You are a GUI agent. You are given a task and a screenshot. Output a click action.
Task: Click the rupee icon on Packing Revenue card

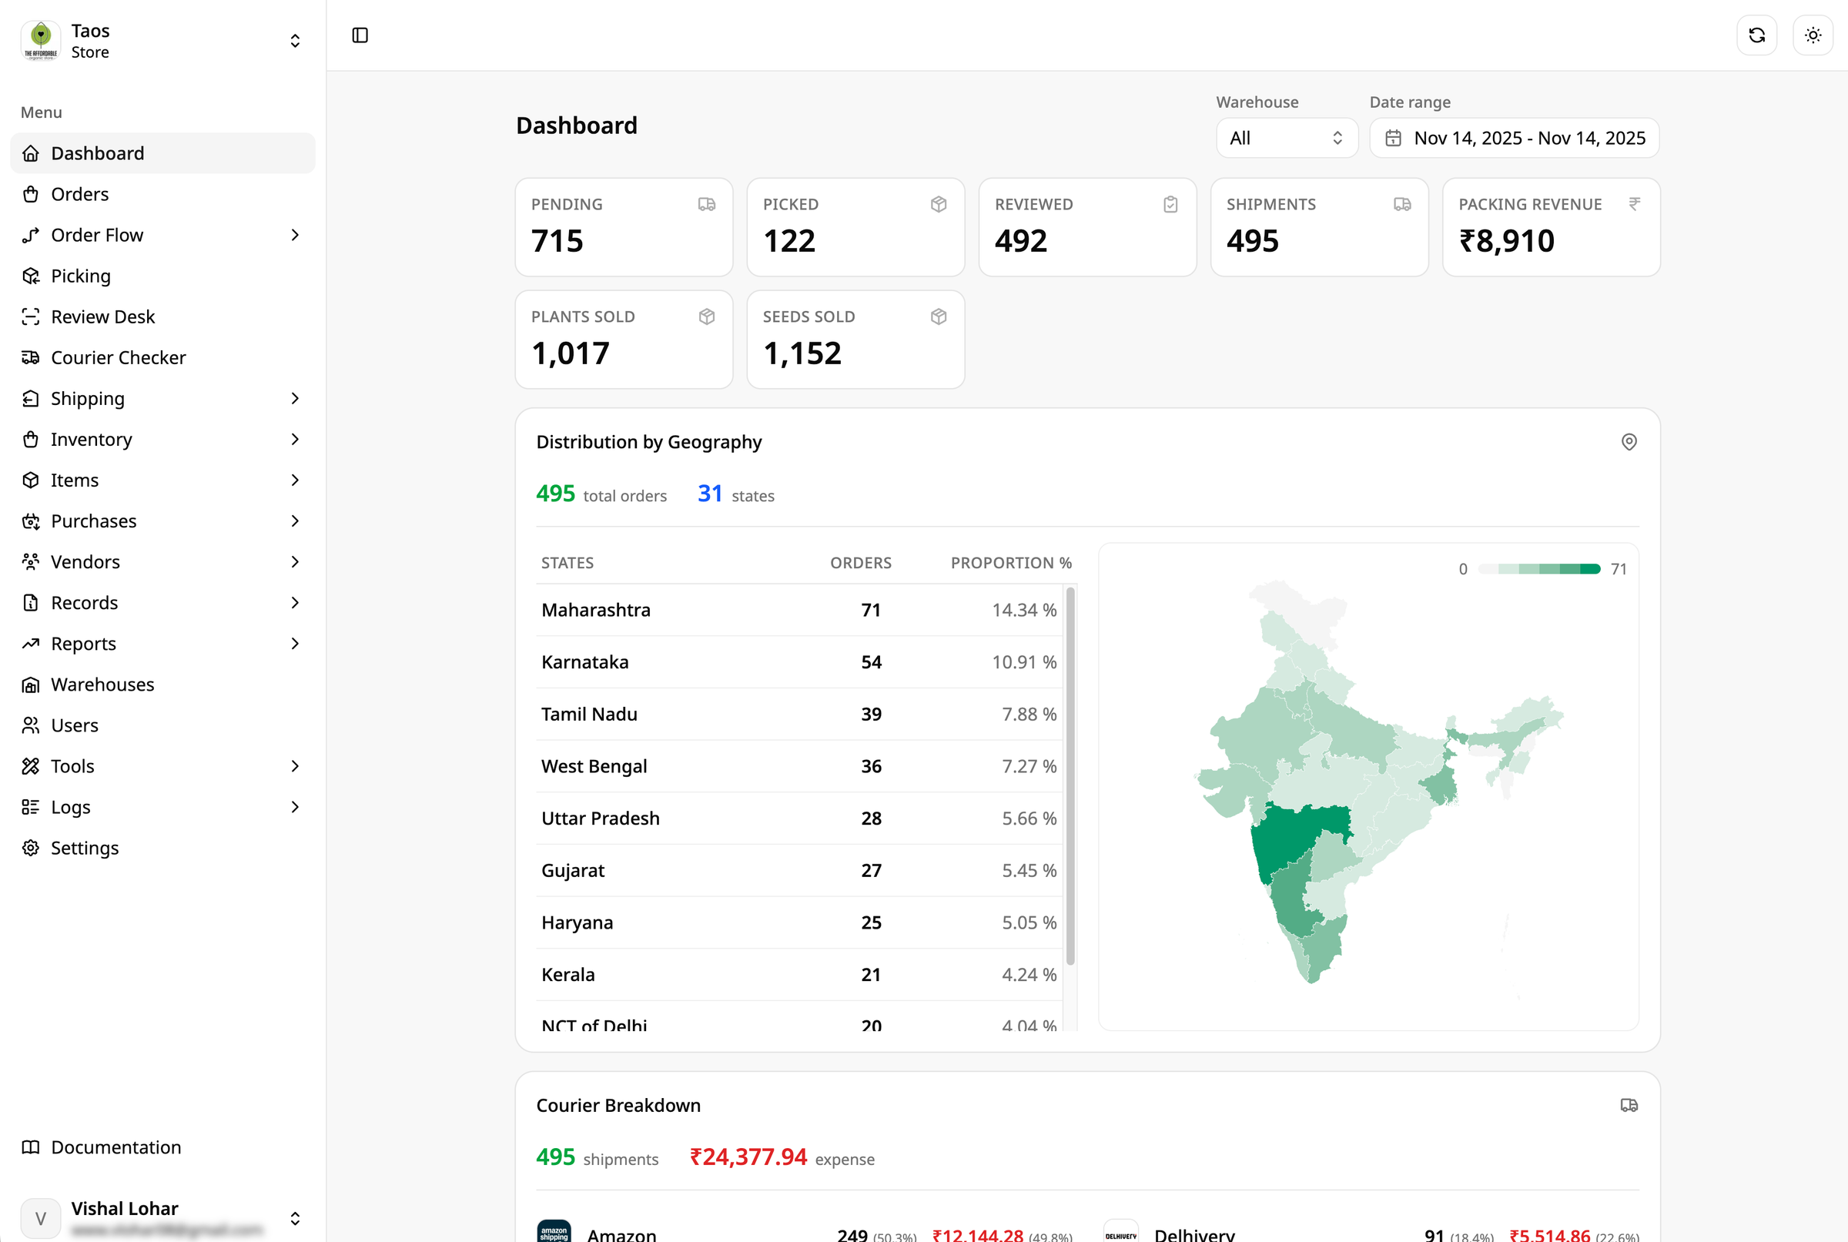pos(1634,204)
